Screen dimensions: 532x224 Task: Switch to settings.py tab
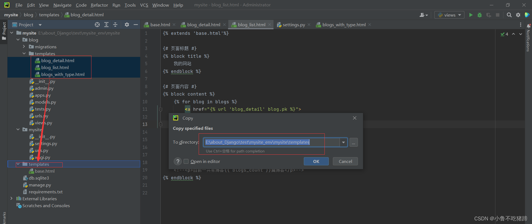(x=293, y=25)
